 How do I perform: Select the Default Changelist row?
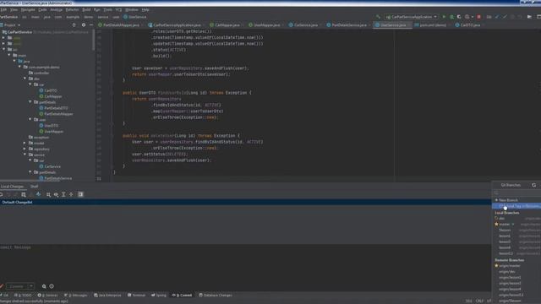[x=245, y=203]
